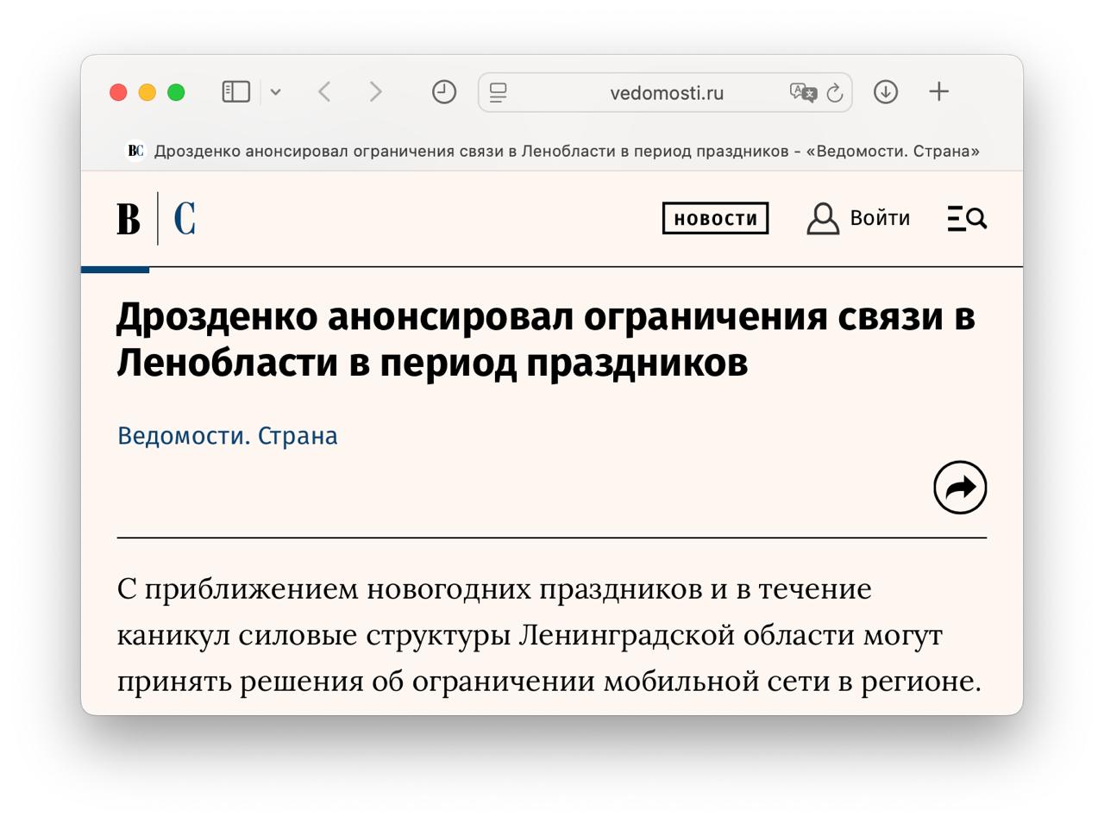This screenshot has height=822, width=1104.
Task: Click the translate page icon in address bar
Action: point(802,92)
